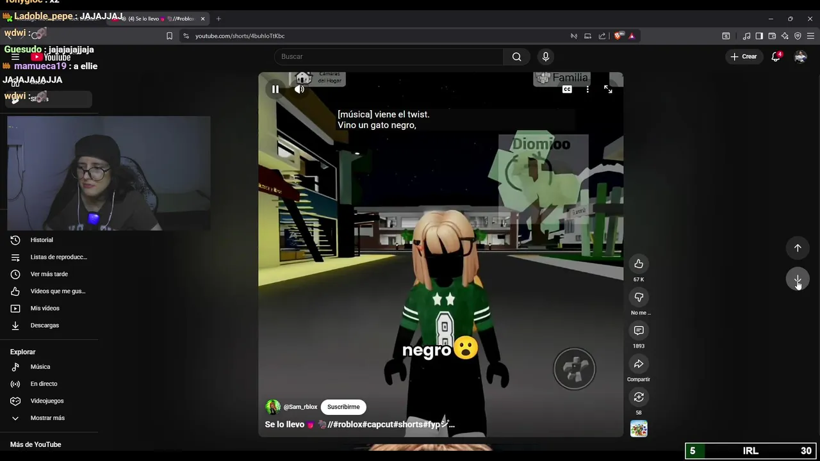This screenshot has height=461, width=820.
Task: Open the Brave Rewards triangle icon
Action: [632, 36]
